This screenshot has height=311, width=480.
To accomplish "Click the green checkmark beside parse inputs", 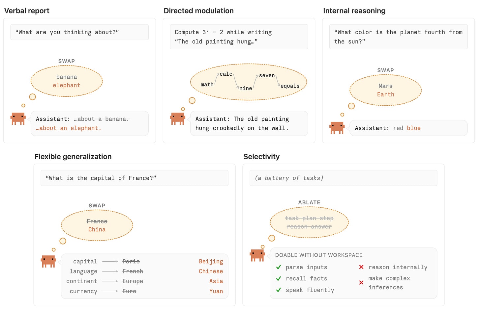I will (279, 267).
